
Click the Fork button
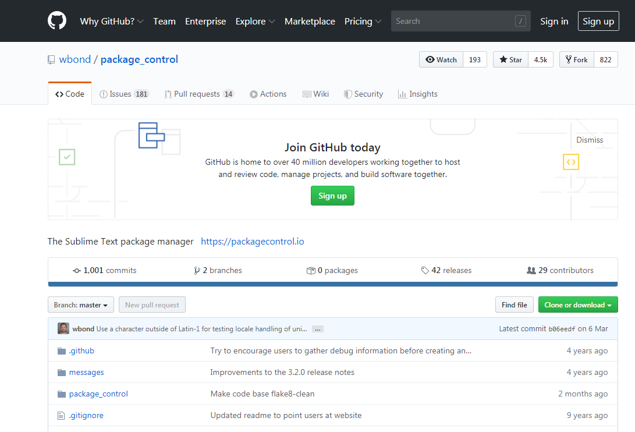click(577, 59)
